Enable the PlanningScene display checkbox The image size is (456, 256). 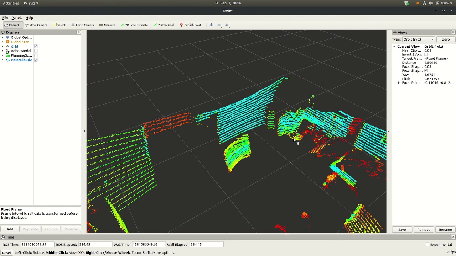36,55
